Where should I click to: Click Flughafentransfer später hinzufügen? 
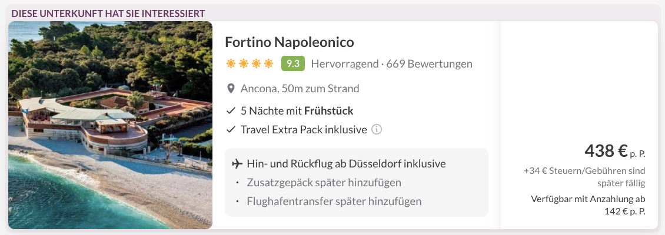click(334, 201)
